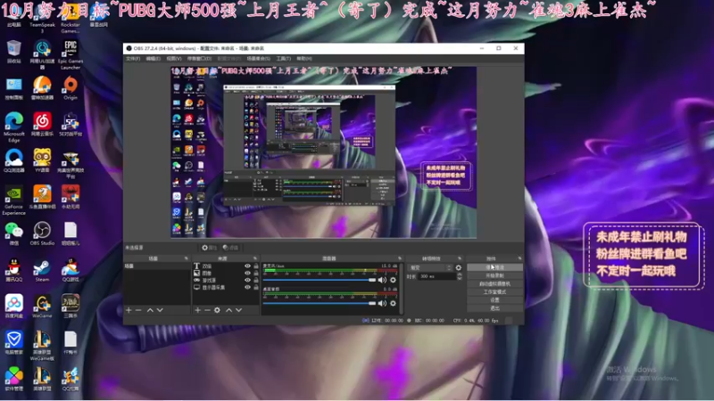Select the 显示器采集 source row

point(226,287)
